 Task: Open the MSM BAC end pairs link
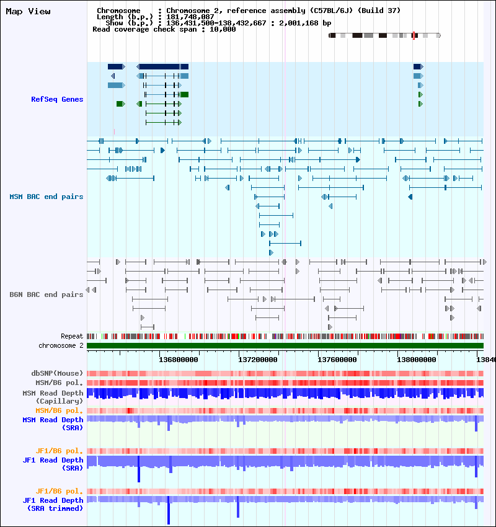coord(46,197)
